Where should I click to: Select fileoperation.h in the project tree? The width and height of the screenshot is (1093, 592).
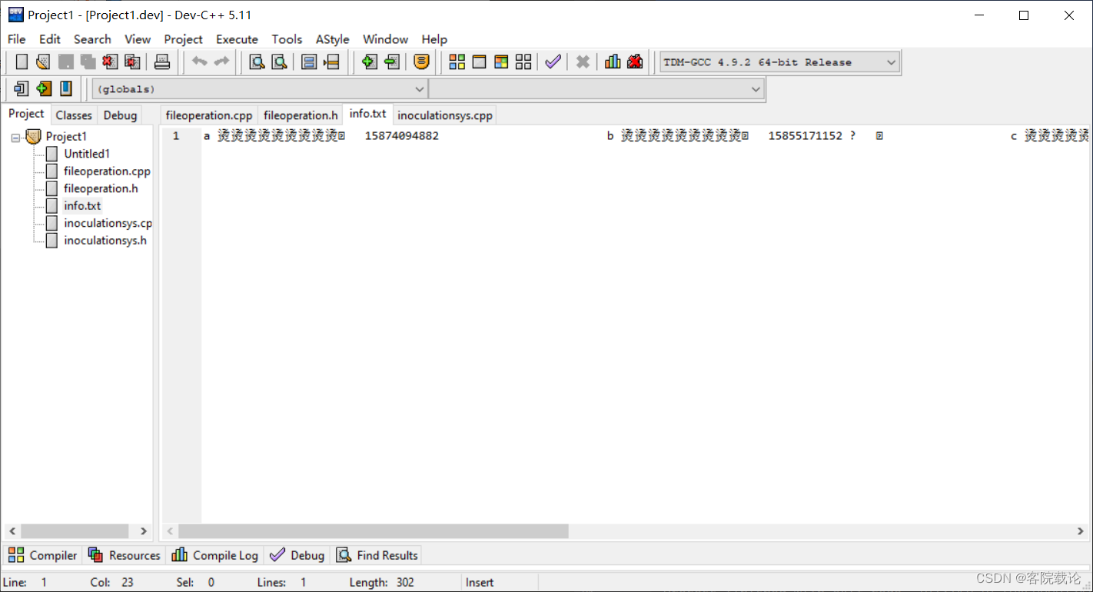[101, 188]
